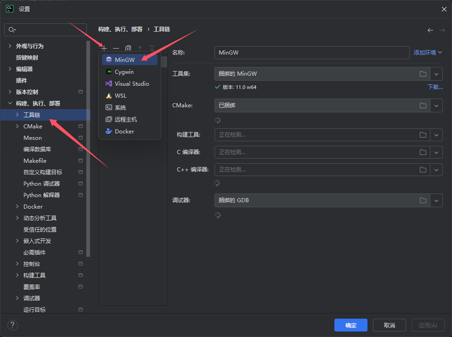Choose Docker from the add menu
452x337 pixels.
pos(130,132)
